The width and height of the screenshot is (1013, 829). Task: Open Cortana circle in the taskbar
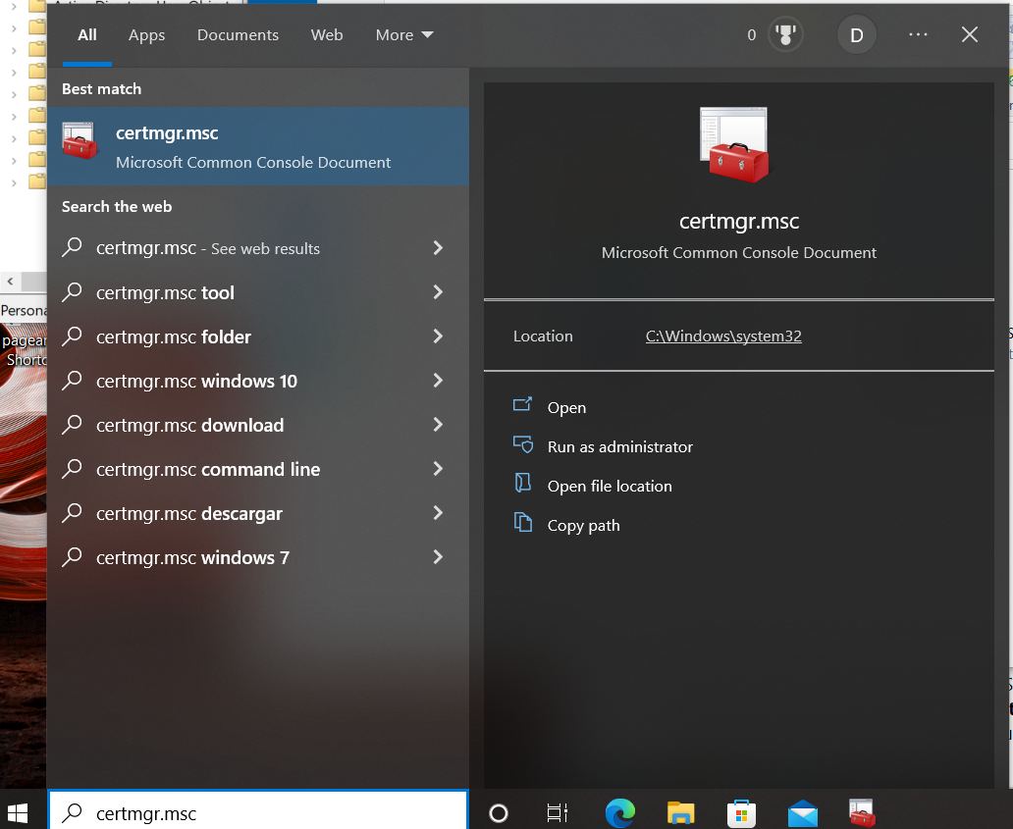tap(499, 813)
